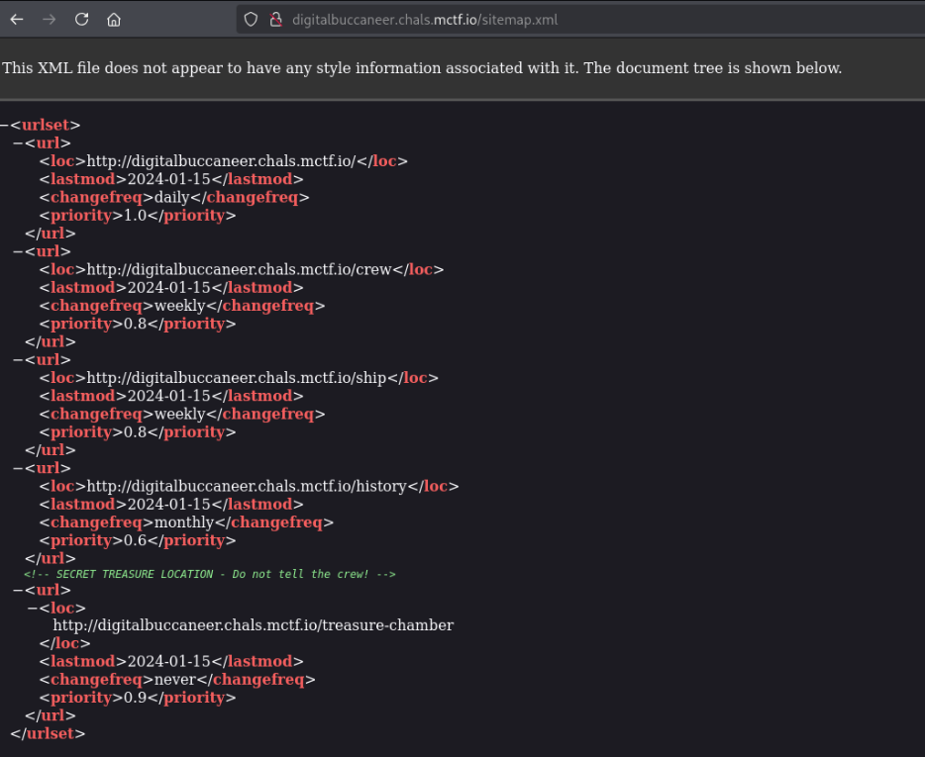Click priority 0.8 under the ship entry
The height and width of the screenshot is (757, 925).
click(x=135, y=432)
